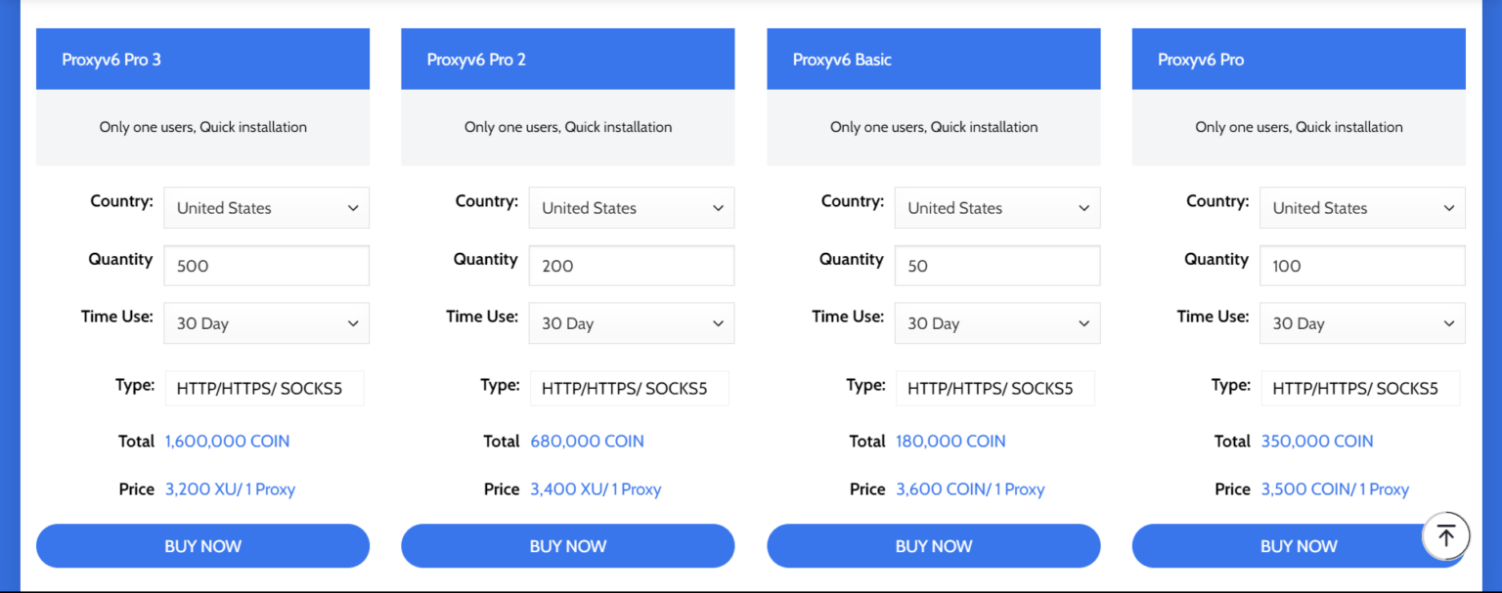
Task: Click the 3,500 COIN/1 Proxy price link
Action: pos(1335,488)
